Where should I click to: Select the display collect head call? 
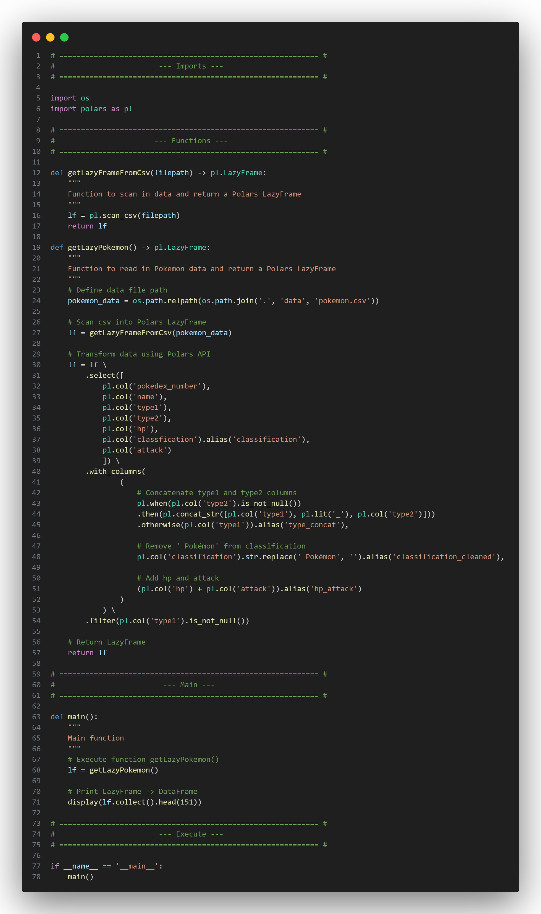click(135, 802)
